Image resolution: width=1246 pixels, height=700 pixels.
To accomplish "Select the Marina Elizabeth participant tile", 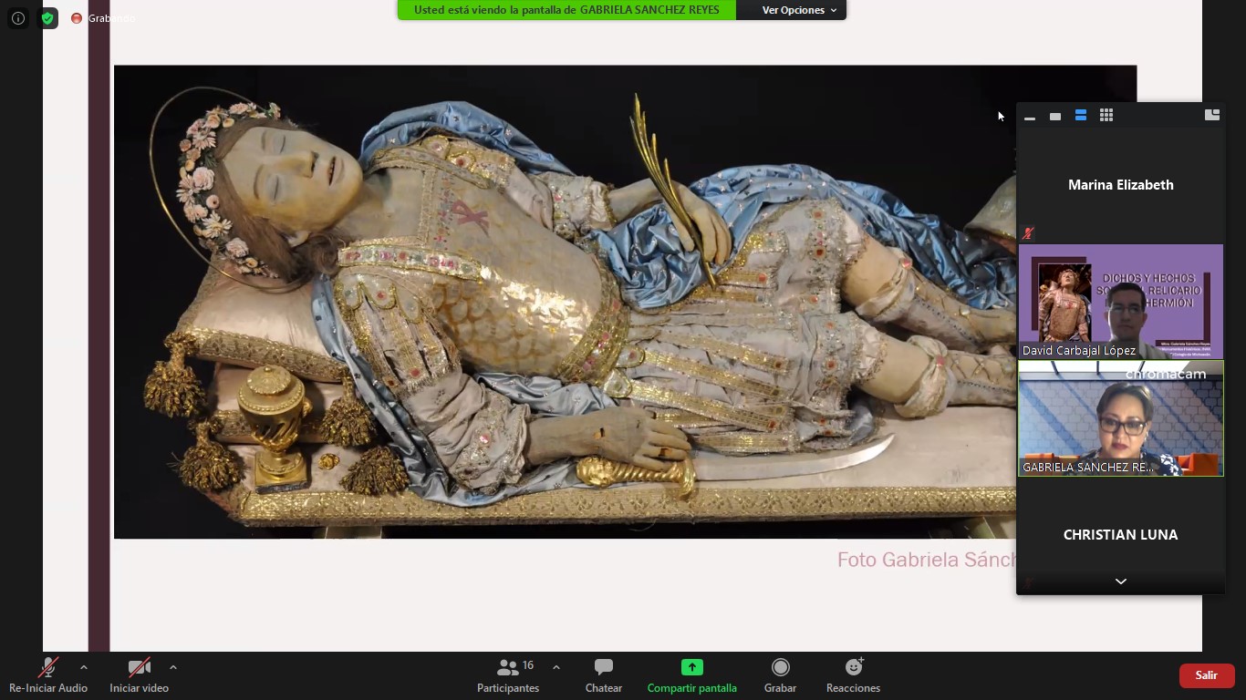I will pos(1120,185).
